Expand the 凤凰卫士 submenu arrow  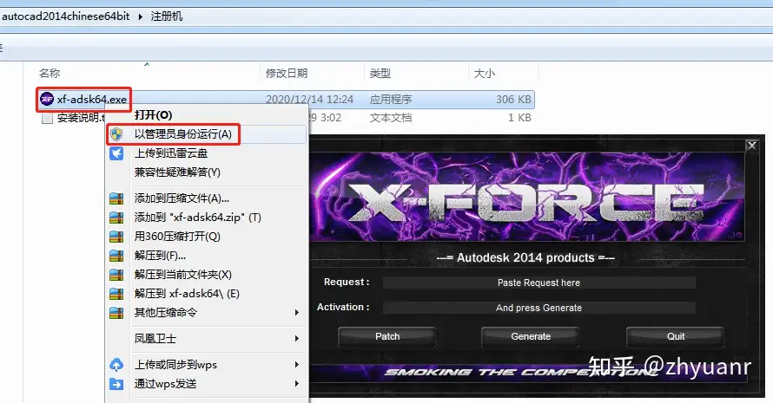coord(297,339)
